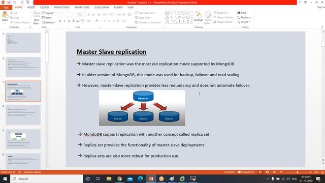The height and width of the screenshot is (183, 325).
Task: Open the Align Text dropdown
Action: [x=143, y=18]
